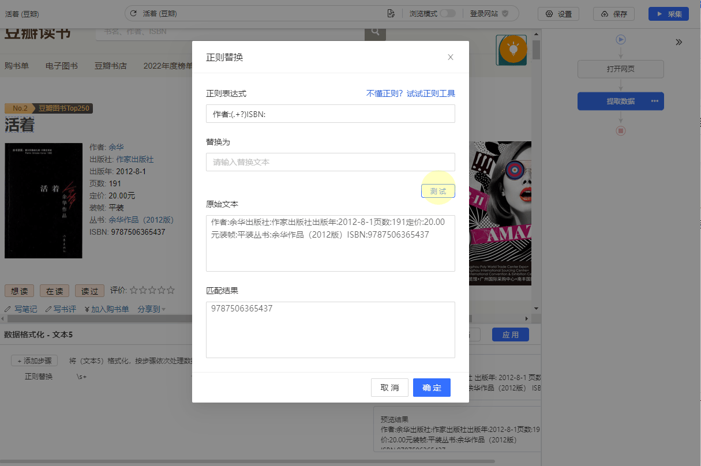Open the 试试正则工具 link
The height and width of the screenshot is (466, 701).
[431, 93]
